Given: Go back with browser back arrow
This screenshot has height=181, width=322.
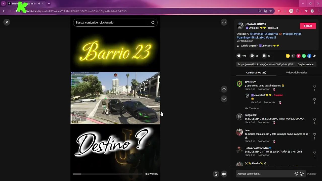Looking at the screenshot, I should point(4,11).
